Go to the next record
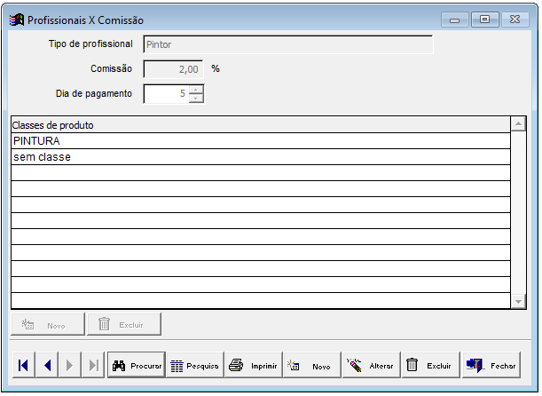Screen dimensions: 542x396 [x=70, y=365]
